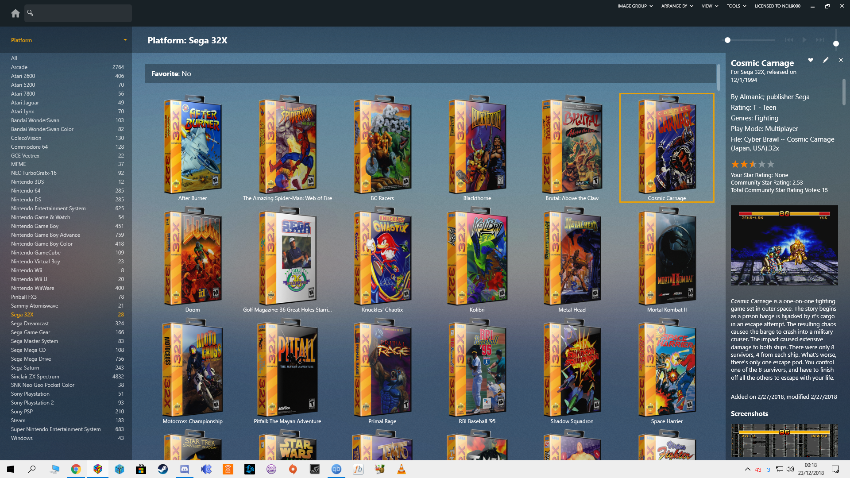Select Space Harrier game box
This screenshot has height=478, width=850.
(667, 367)
